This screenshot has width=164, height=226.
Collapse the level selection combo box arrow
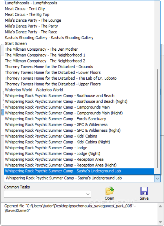pyautogui.click(x=158, y=179)
